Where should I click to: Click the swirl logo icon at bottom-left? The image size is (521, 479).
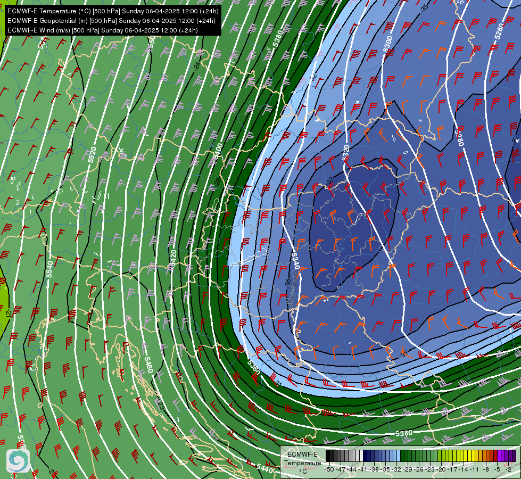coord(18,461)
